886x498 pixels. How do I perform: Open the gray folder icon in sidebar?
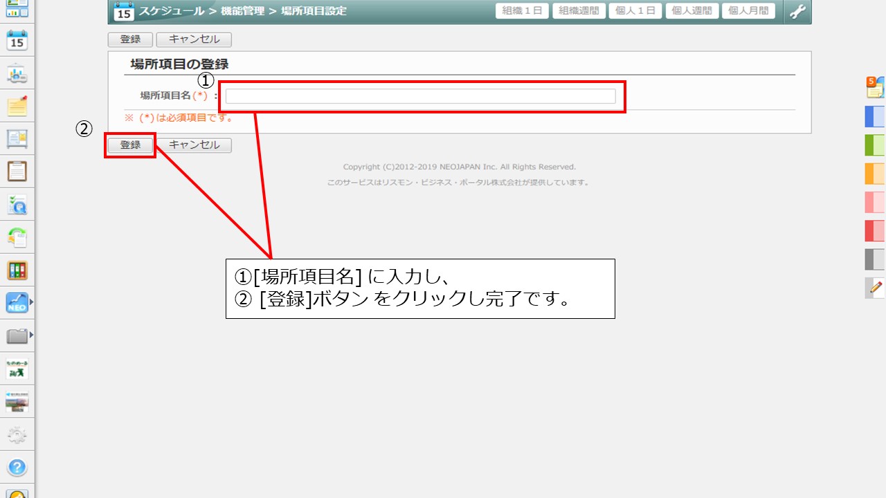(17, 335)
